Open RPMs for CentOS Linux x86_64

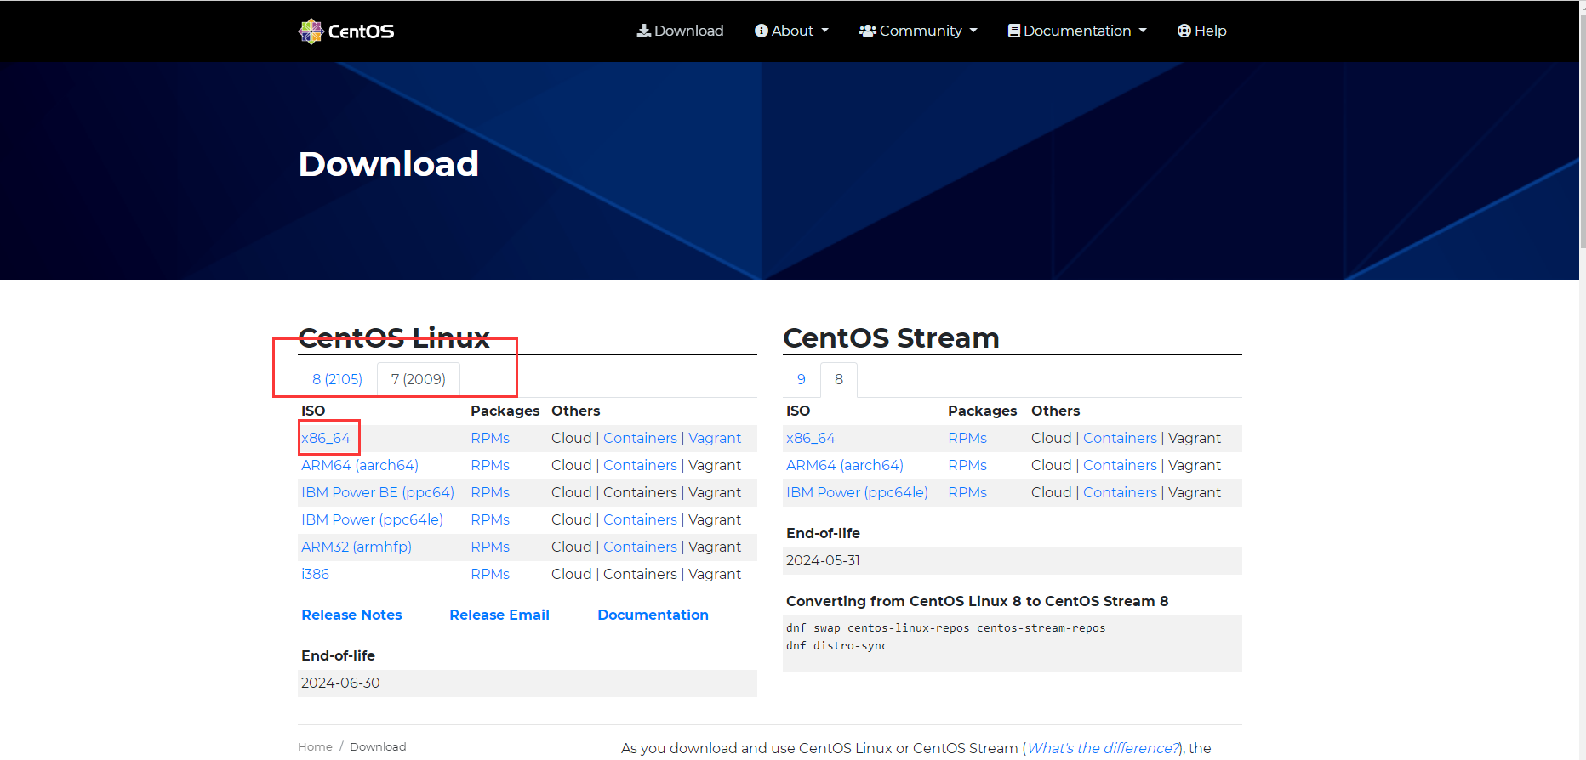(490, 438)
